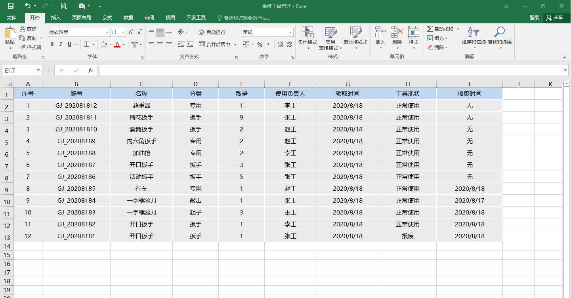571x298 pixels.
Task: Apply percent style in the Number group
Action: click(x=260, y=45)
